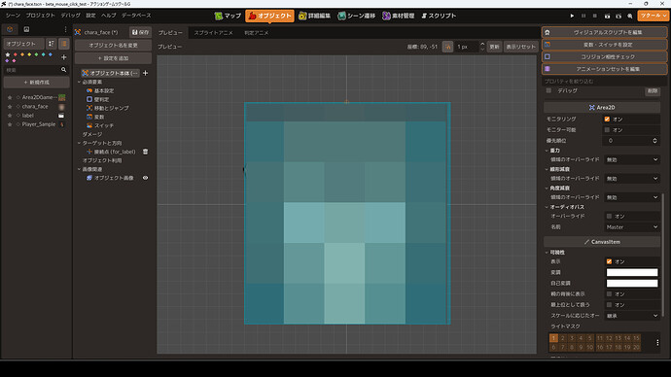This screenshot has height=377, width=671.
Task: Enable モニター可能 checkbox
Action: [x=607, y=129]
